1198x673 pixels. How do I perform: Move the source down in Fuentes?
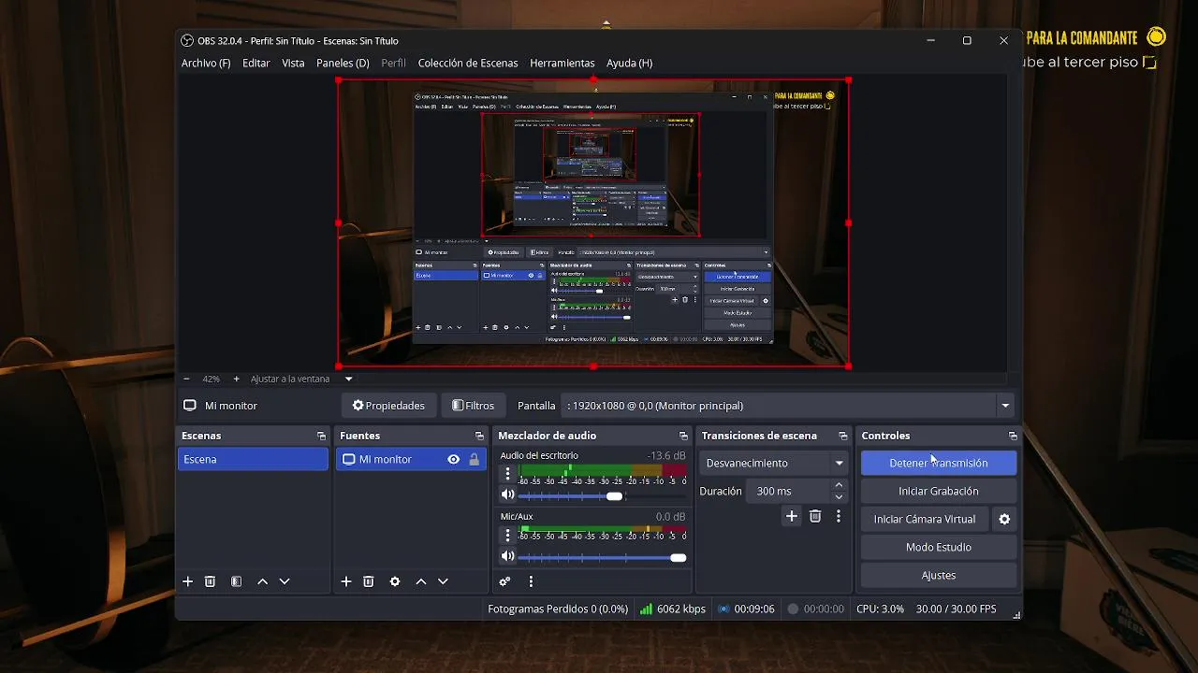click(x=443, y=581)
